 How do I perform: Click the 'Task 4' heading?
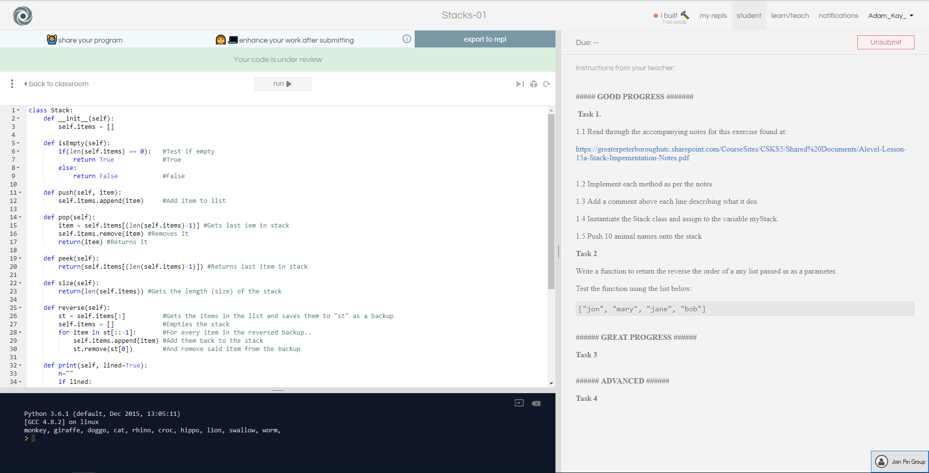coord(586,398)
